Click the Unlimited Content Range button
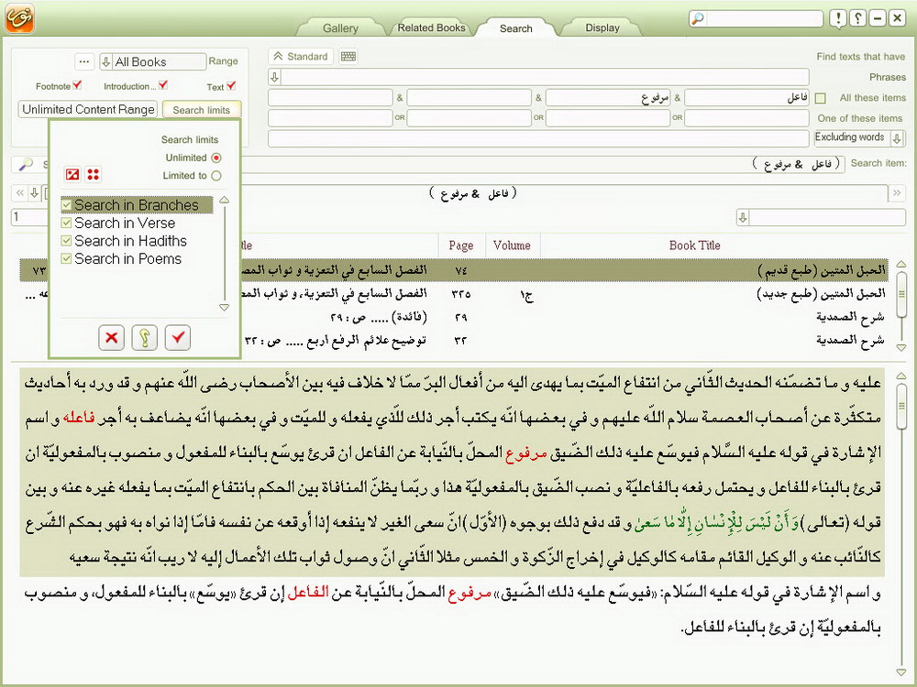 tap(88, 109)
